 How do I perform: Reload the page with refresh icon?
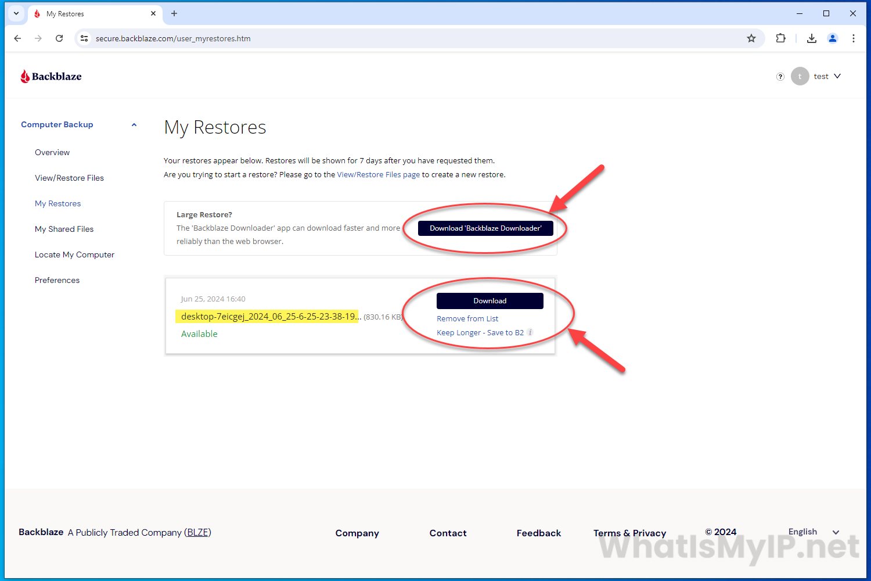(x=59, y=38)
